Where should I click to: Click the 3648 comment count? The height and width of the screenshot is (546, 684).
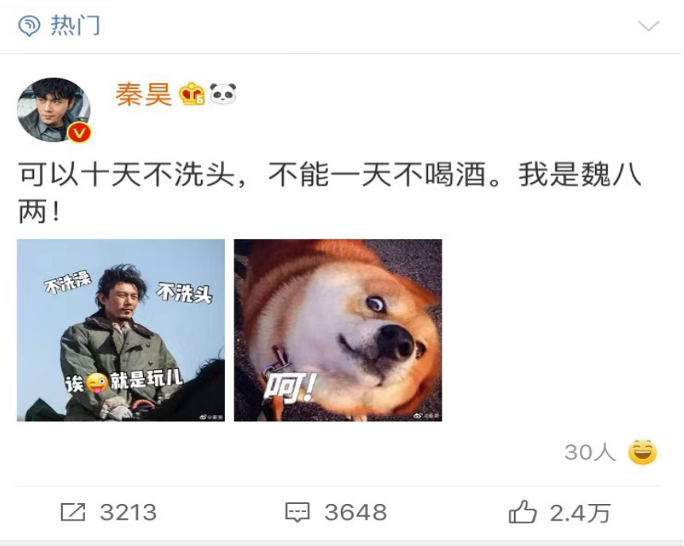[x=356, y=513]
